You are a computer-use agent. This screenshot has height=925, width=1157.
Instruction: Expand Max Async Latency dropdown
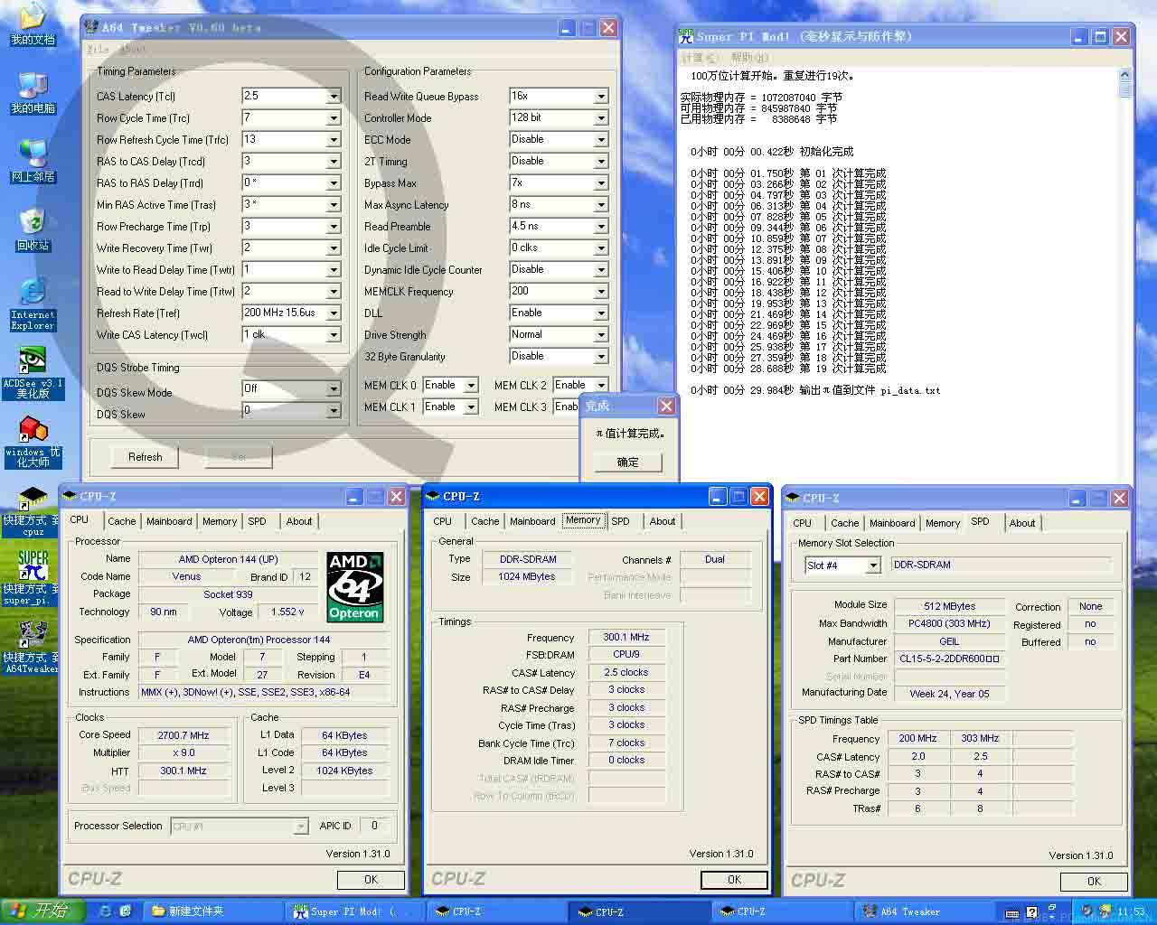click(601, 205)
